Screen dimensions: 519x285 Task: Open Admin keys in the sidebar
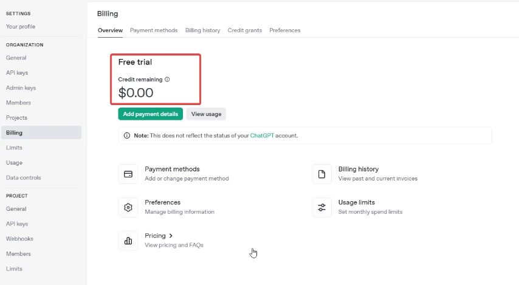[x=21, y=88]
